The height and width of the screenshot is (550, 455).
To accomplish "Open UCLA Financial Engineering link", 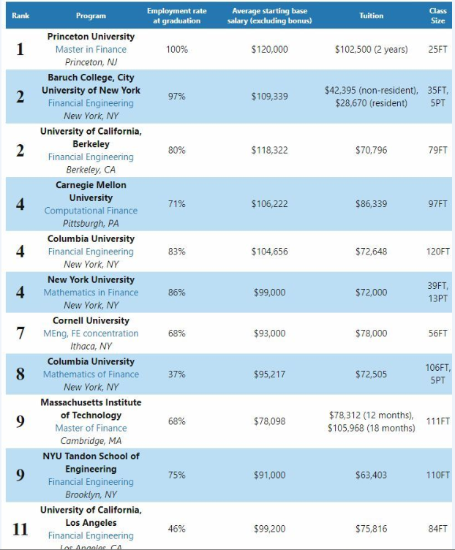I will [91, 535].
